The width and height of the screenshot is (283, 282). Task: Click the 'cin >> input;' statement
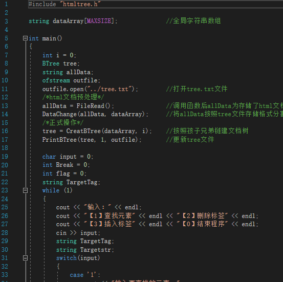[x=78, y=233]
